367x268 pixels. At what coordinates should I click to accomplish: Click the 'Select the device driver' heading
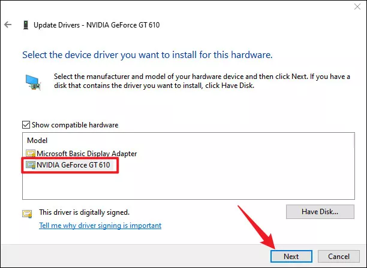tap(148, 55)
